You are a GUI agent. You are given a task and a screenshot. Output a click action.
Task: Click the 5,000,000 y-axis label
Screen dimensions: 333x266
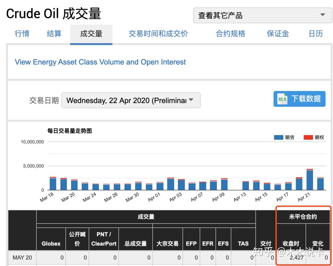click(33, 166)
